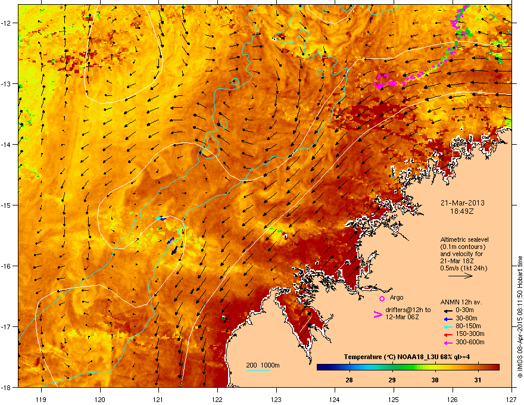Screen dimensions: 524x405
Task: Click the 0.5m/s velocity scale arrow
Action: [x=460, y=276]
